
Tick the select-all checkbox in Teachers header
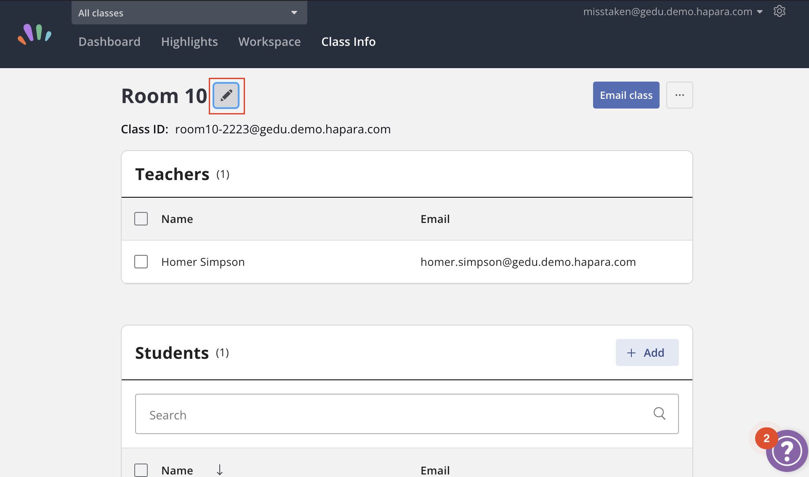click(141, 219)
